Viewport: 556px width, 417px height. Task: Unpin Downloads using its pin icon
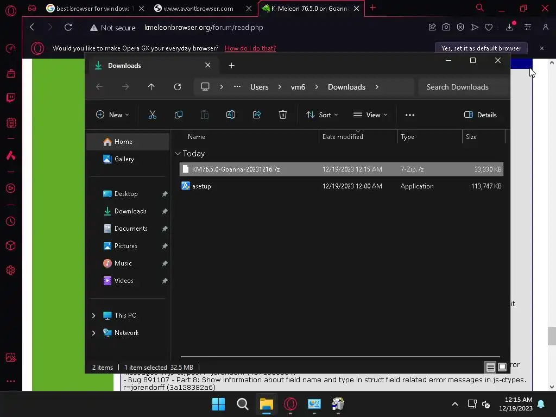tap(165, 211)
